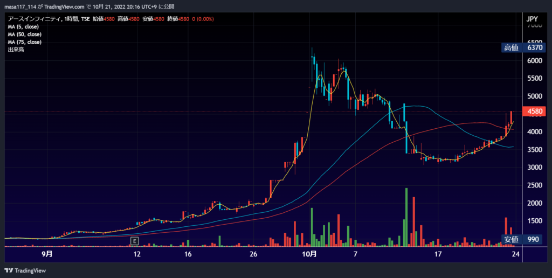Click the JPY currency label
This screenshot has width=552, height=278.
click(532, 19)
